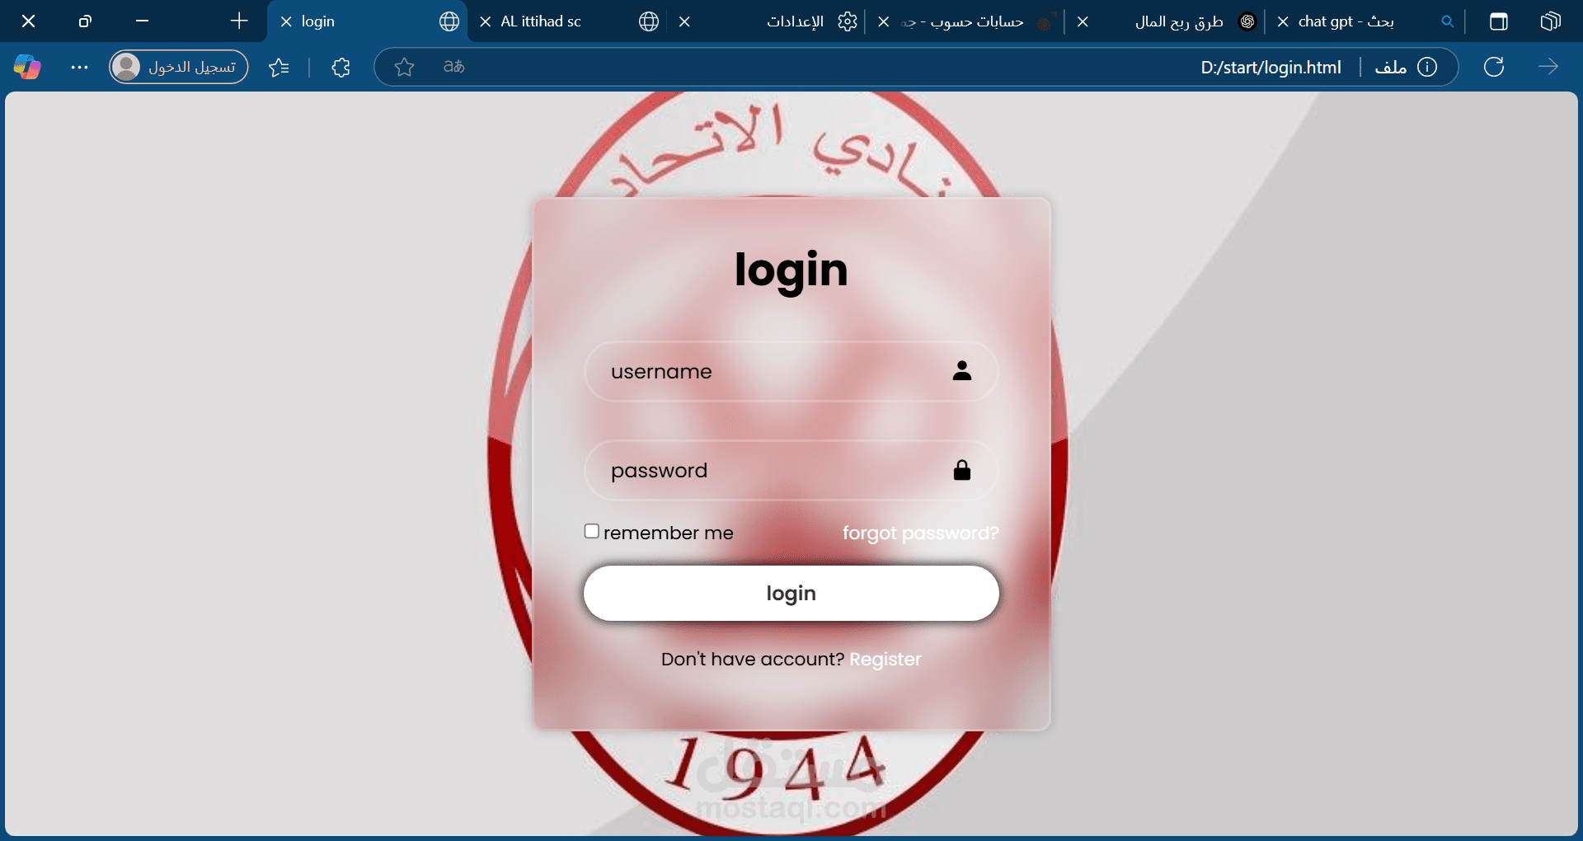Open the Copilot sidebar icon
This screenshot has width=1583, height=841.
27,67
